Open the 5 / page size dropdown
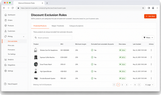The image size is (161, 95). point(149,85)
